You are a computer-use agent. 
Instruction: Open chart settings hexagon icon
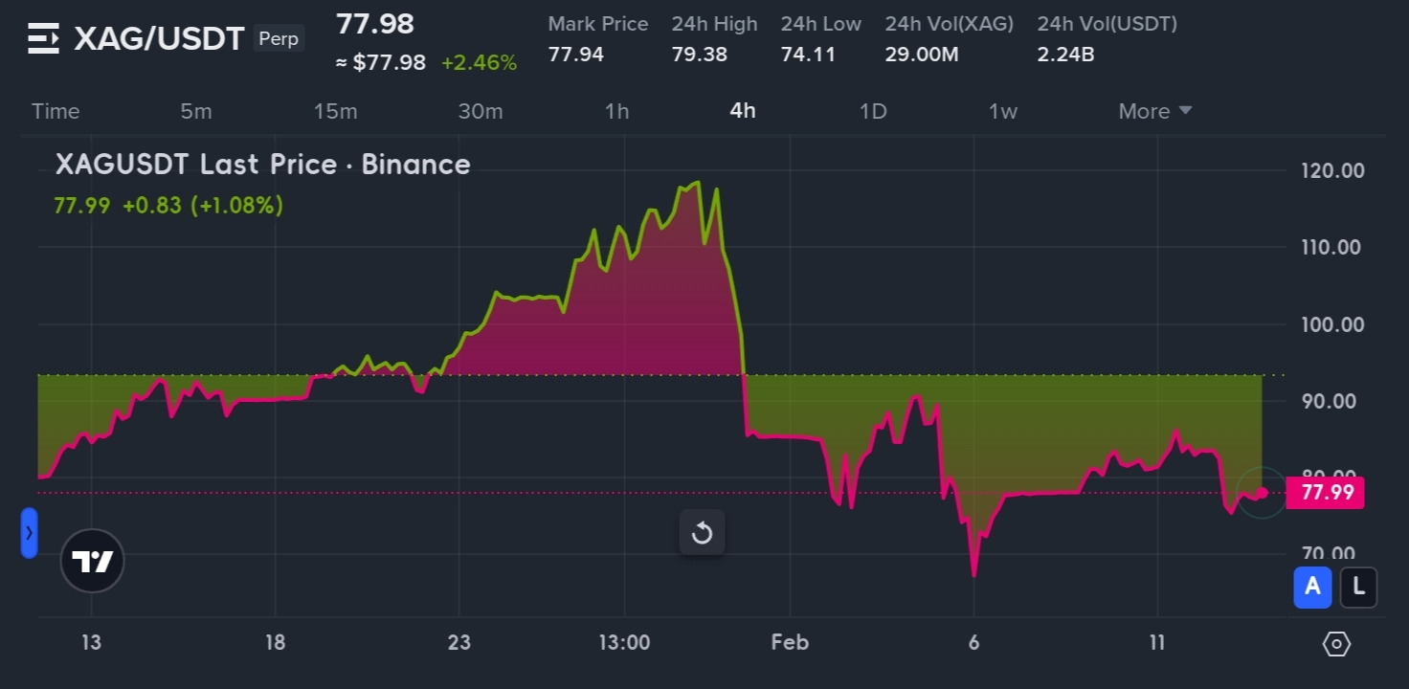tap(1336, 644)
